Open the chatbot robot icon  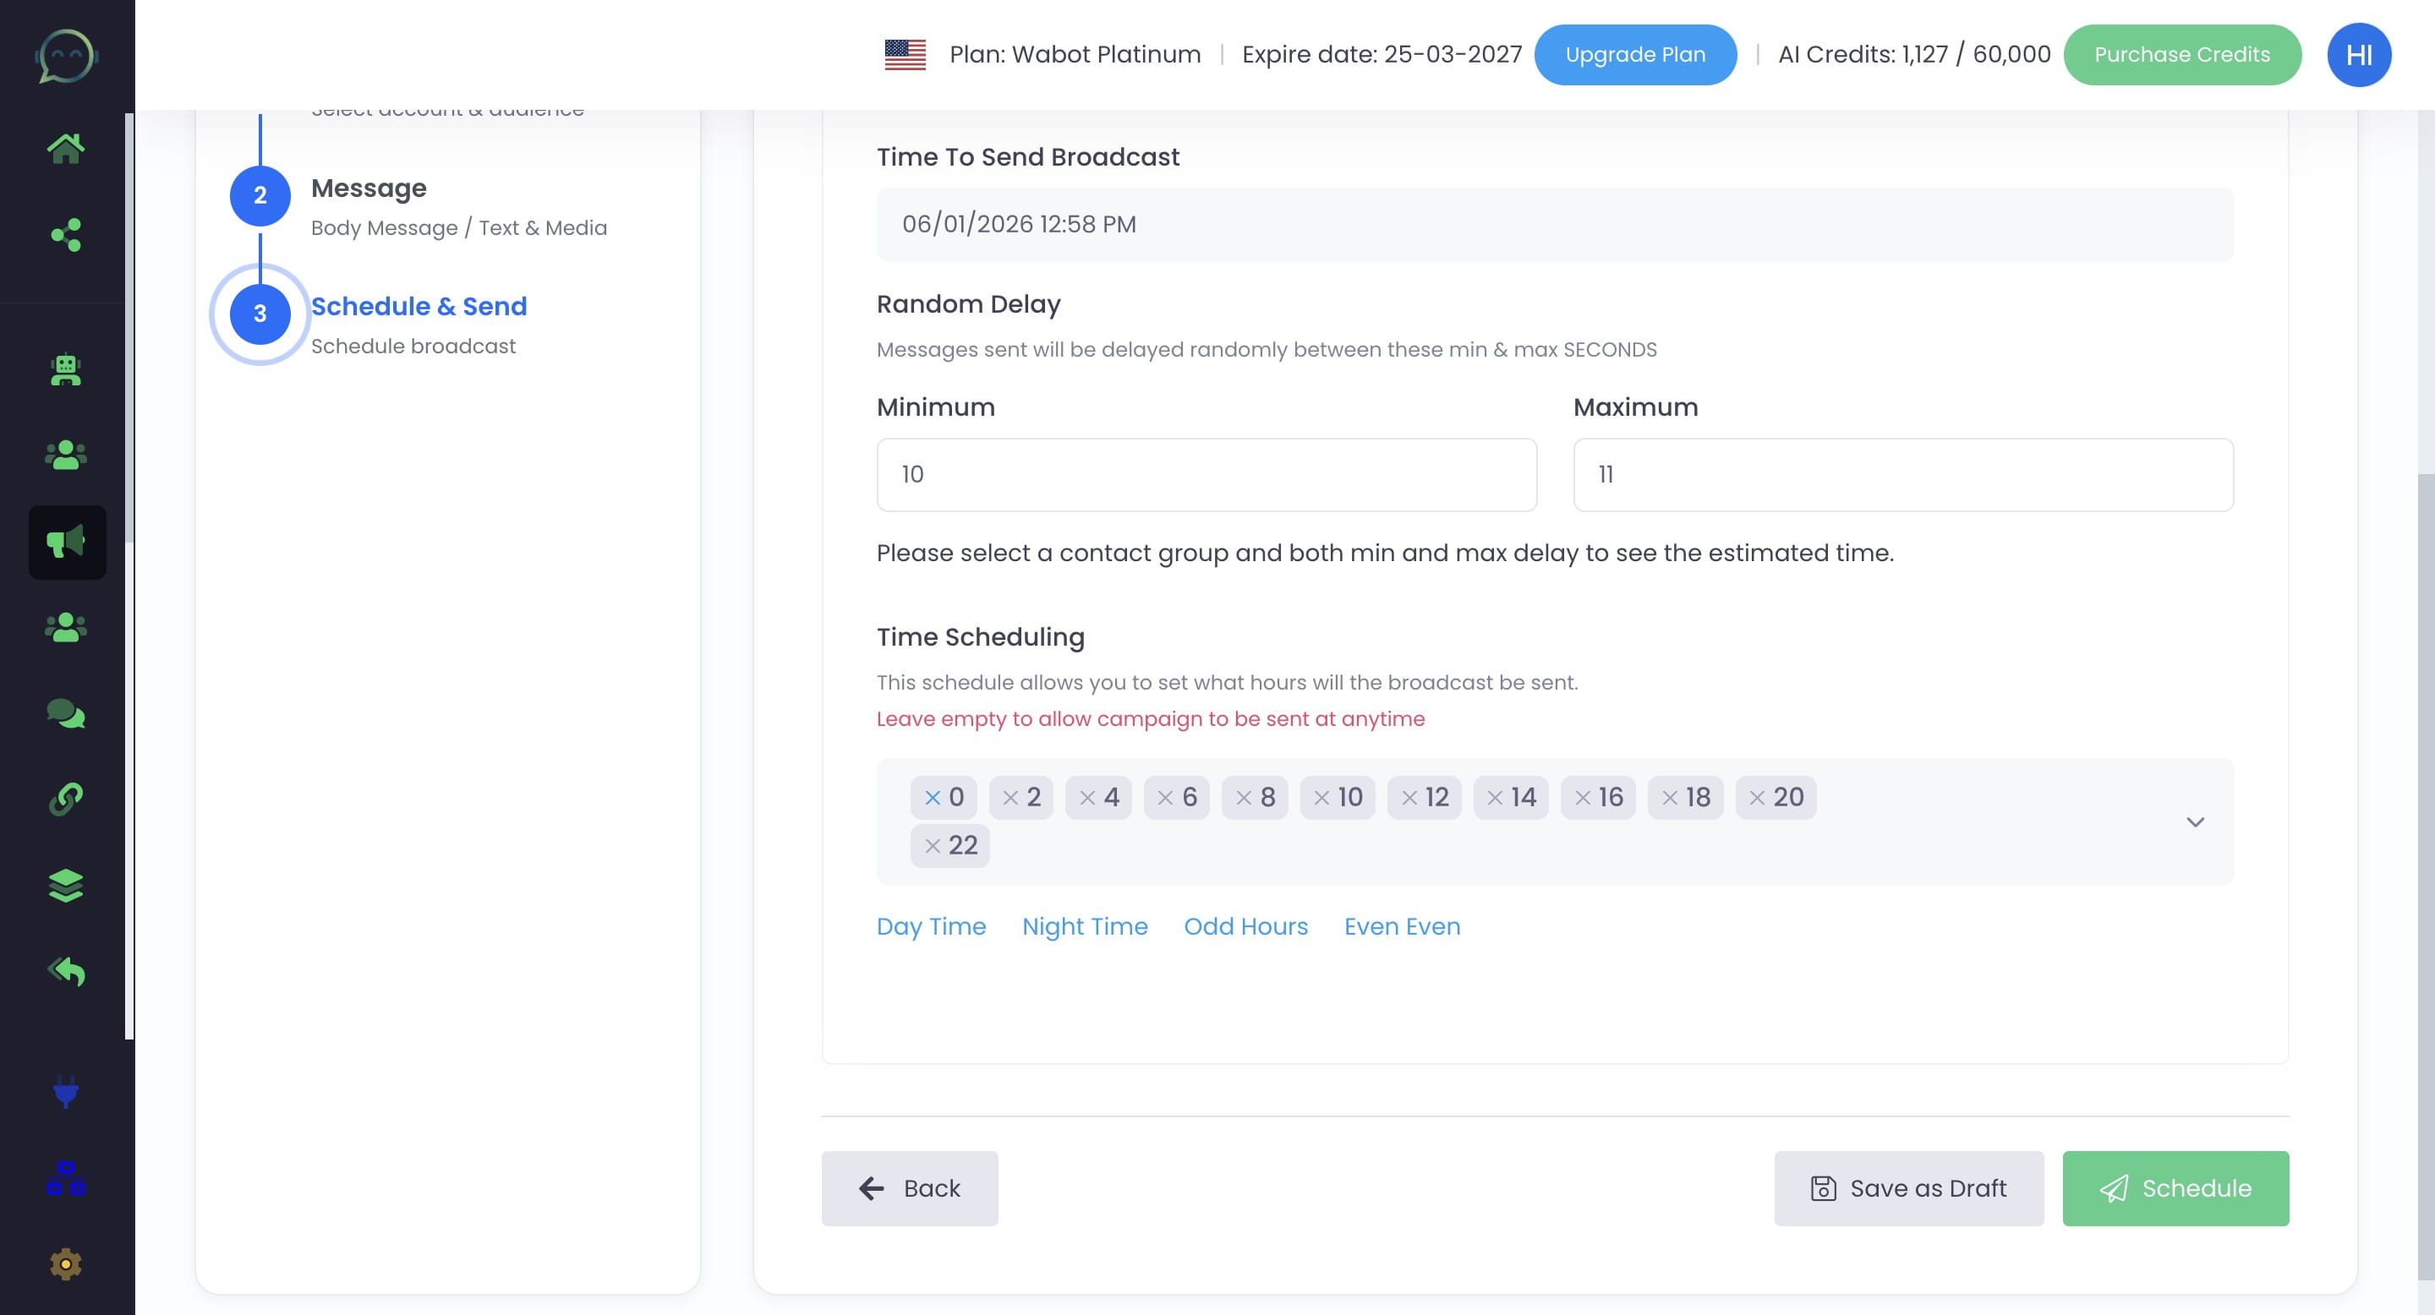(x=66, y=369)
